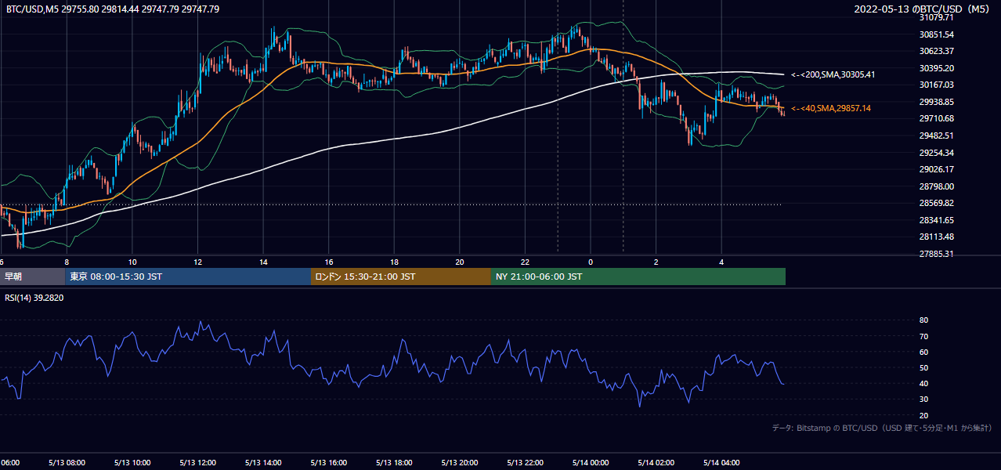
Task: Click the price axis value 29938.85
Action: [x=936, y=102]
